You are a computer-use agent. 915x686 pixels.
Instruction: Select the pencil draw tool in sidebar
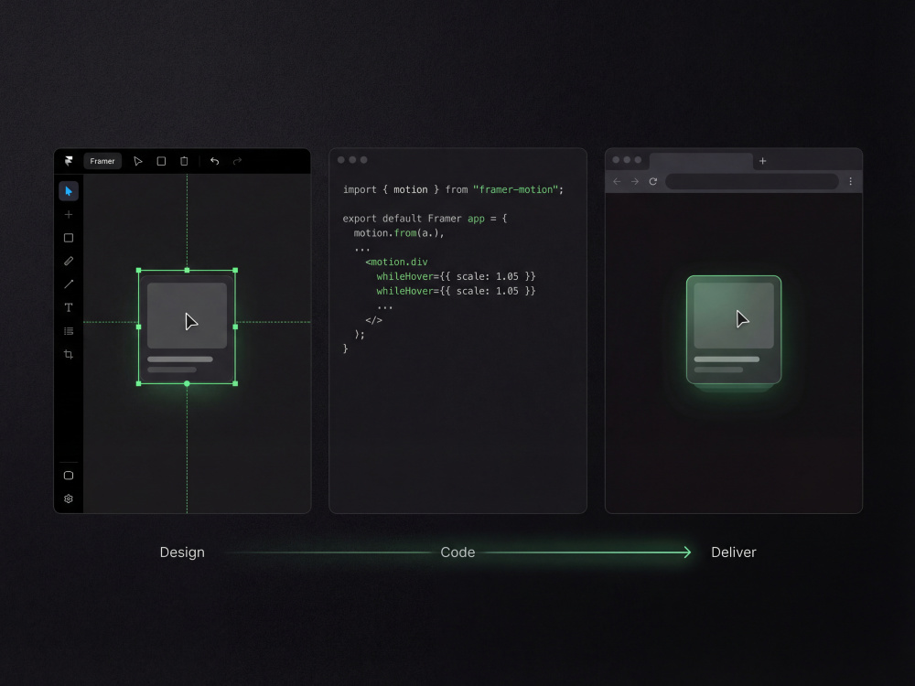tap(69, 262)
